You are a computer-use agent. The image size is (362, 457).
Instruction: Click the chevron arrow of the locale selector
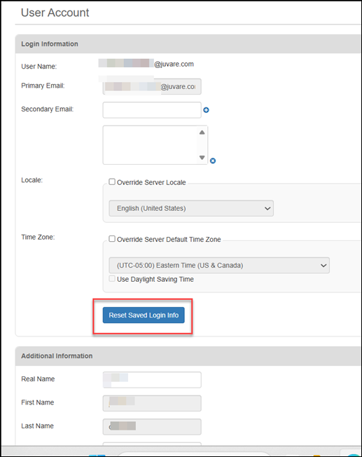pos(267,208)
